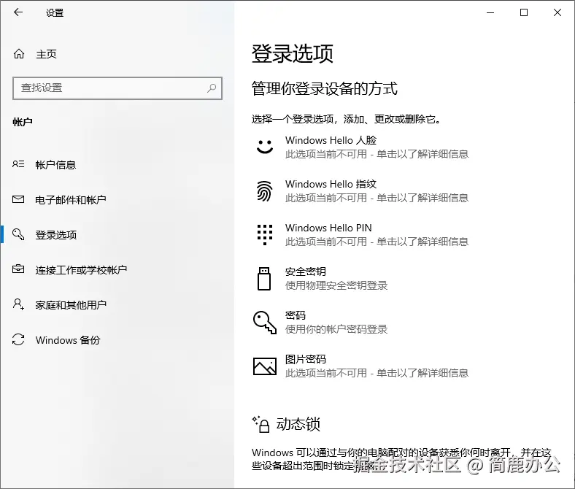Click the key icon beside 登录选项 in sidebar
This screenshot has width=575, height=489.
click(x=18, y=234)
